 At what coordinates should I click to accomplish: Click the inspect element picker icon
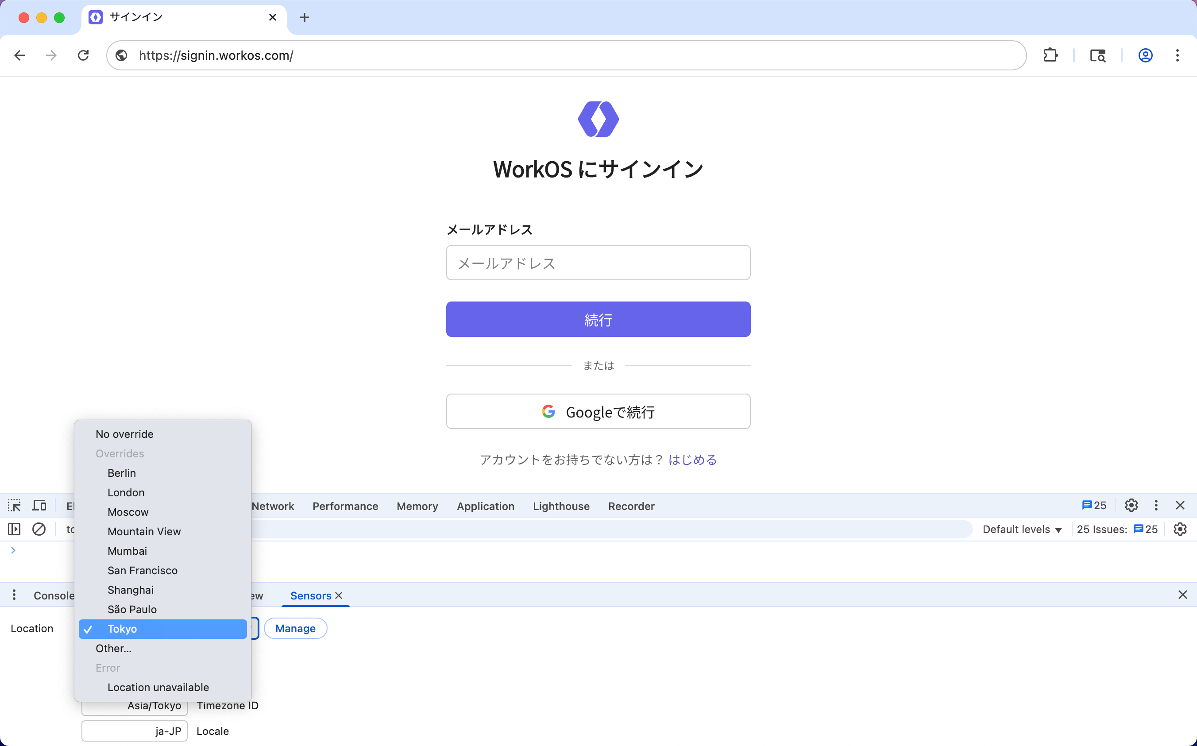[14, 505]
